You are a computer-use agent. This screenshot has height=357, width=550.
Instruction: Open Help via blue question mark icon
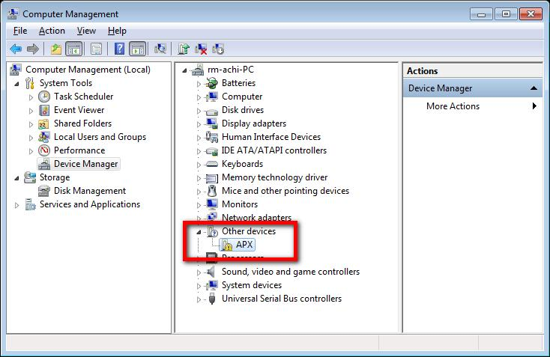pyautogui.click(x=119, y=49)
